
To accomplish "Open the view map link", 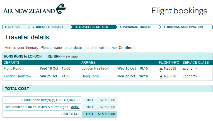I will click(70, 56).
